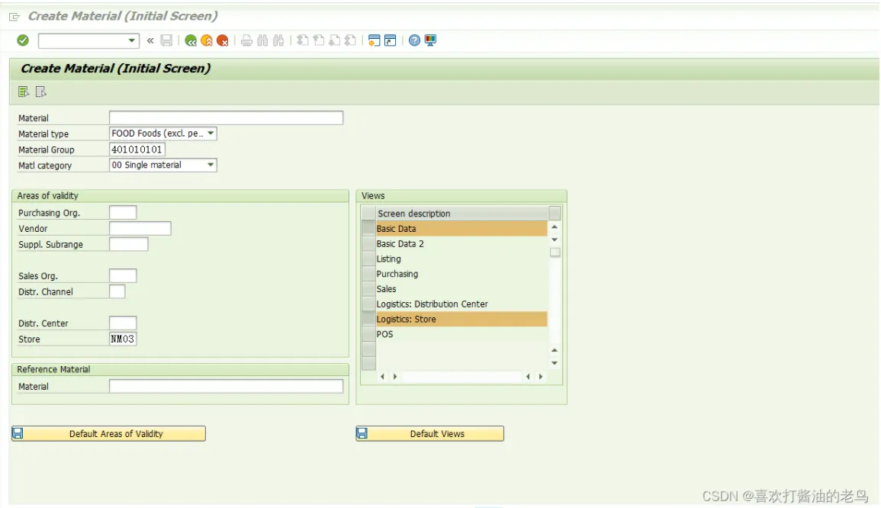
Task: Toggle the row selector for Listing
Action: [368, 259]
